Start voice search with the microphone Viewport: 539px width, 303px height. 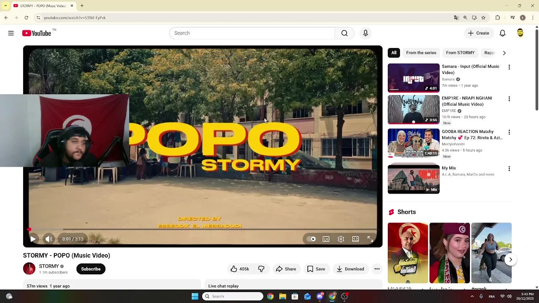[366, 33]
